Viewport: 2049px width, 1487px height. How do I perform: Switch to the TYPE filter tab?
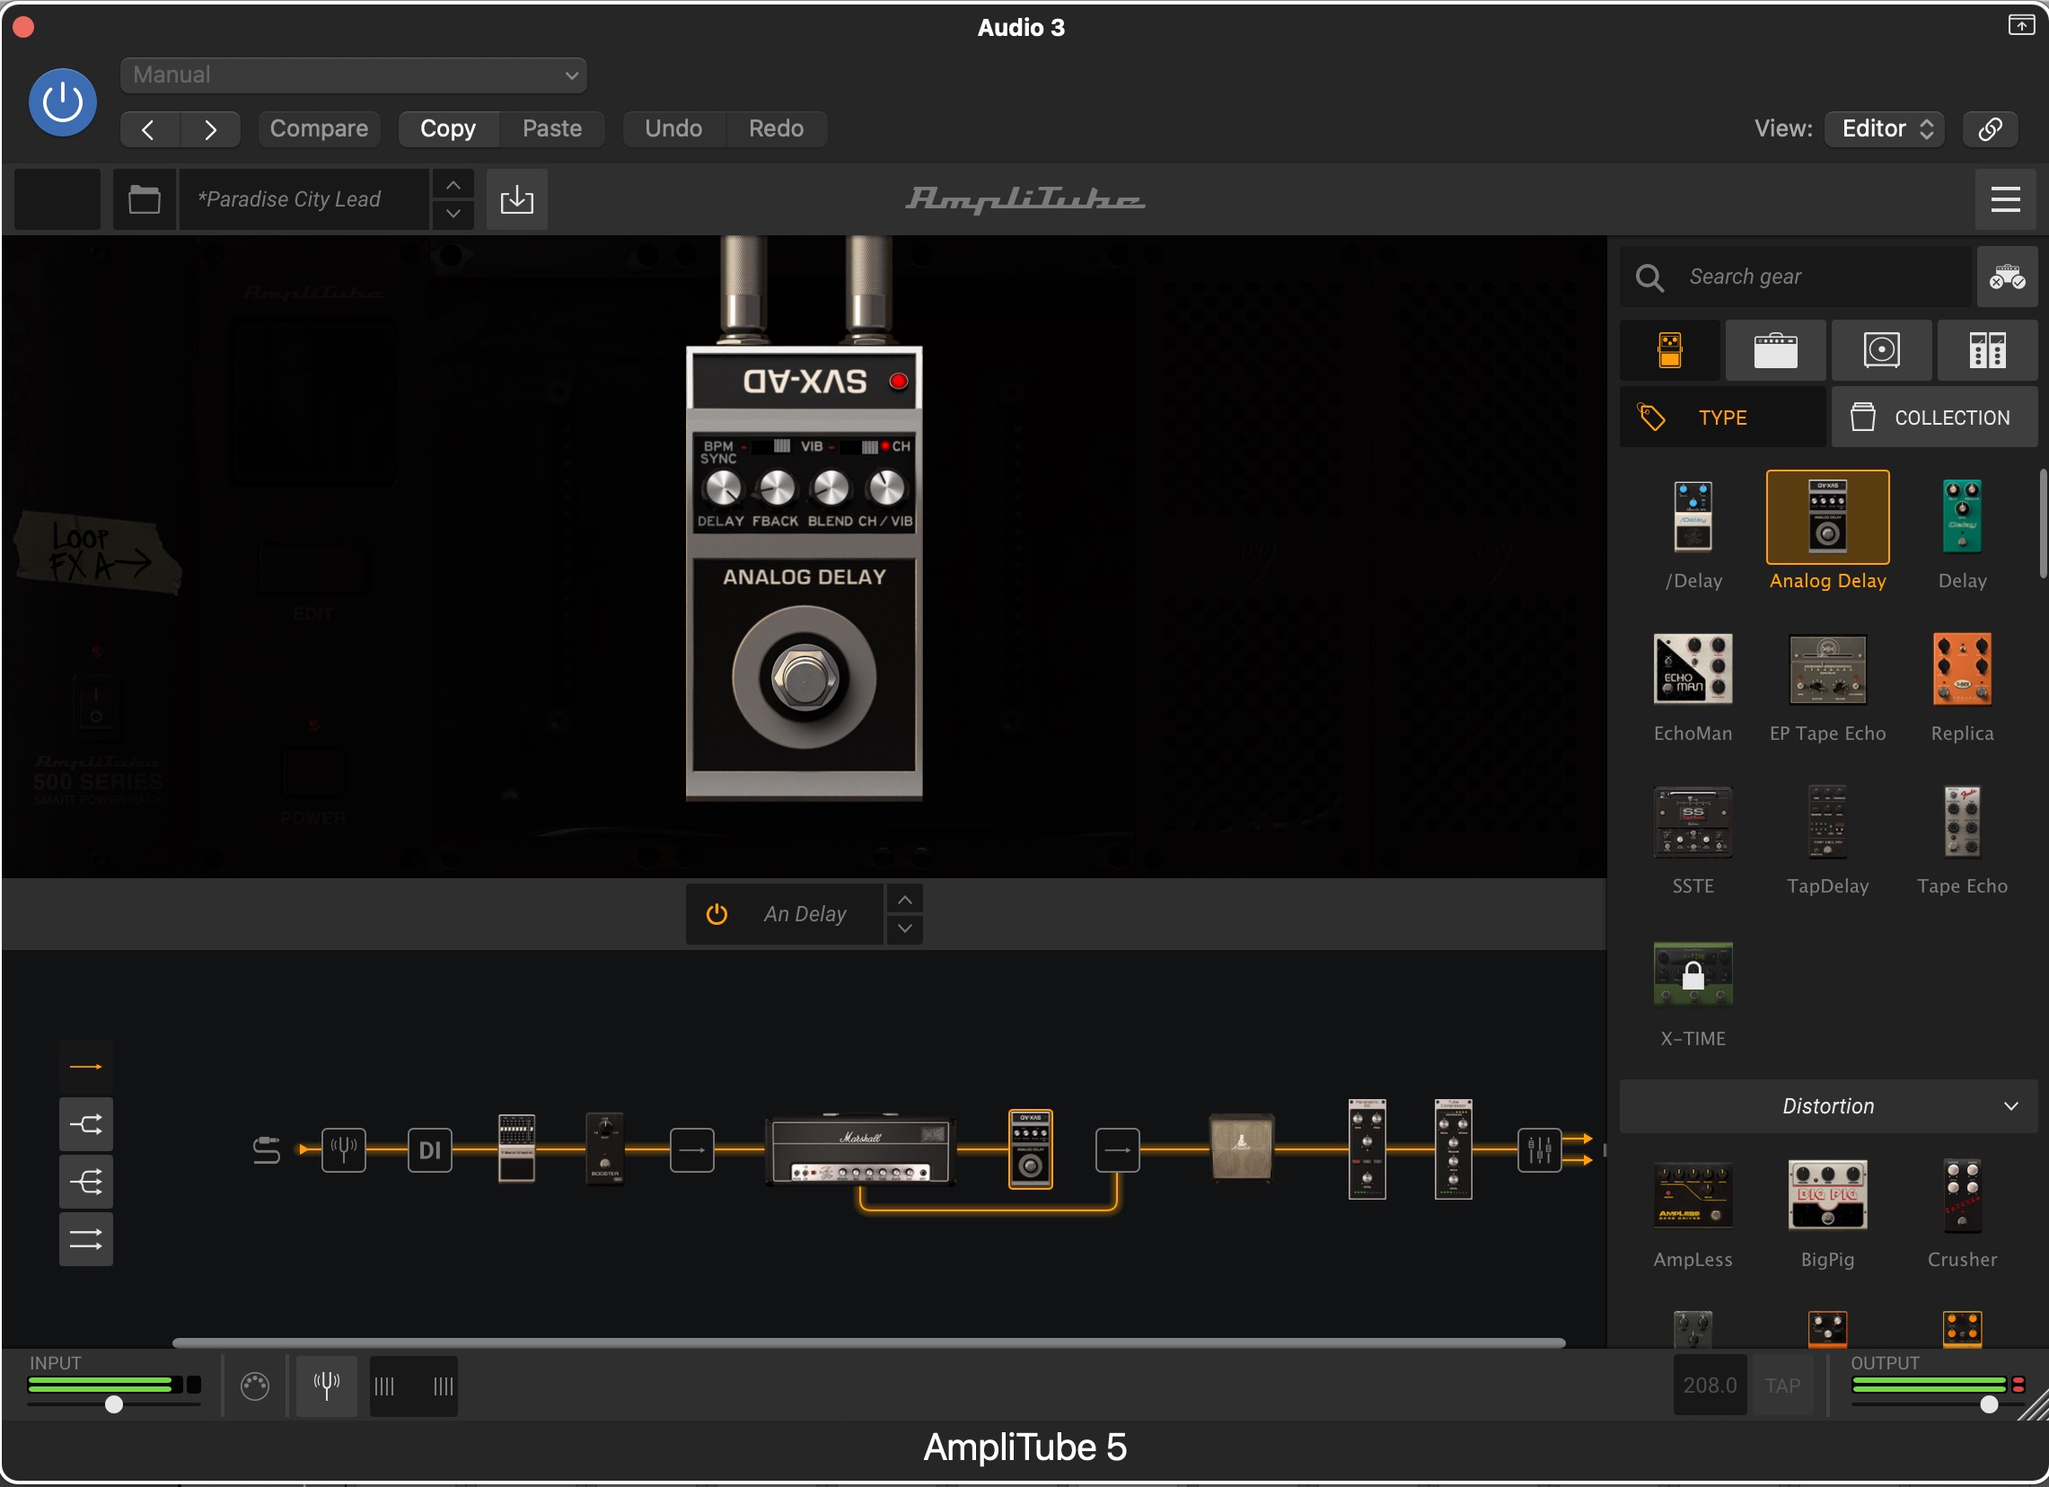[x=1723, y=418]
